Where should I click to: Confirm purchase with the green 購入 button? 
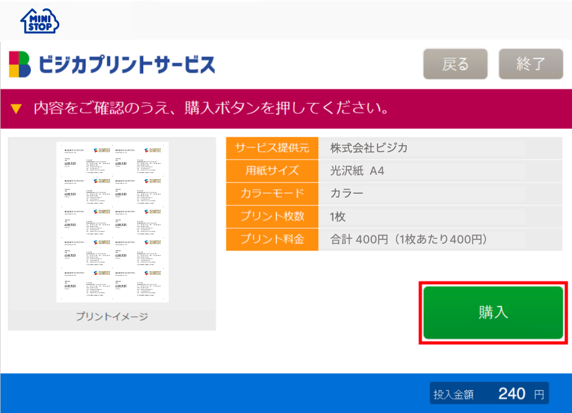(x=493, y=313)
